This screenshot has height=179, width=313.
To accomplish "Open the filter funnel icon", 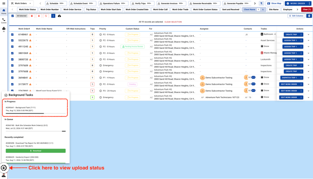I will pos(261,3).
